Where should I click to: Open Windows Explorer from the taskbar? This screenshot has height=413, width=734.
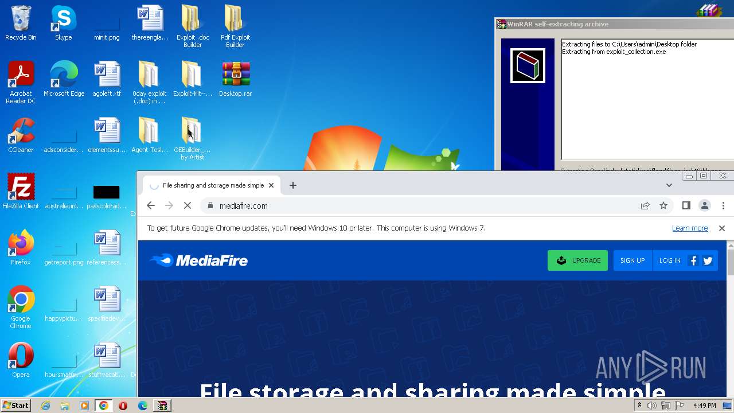(x=65, y=406)
